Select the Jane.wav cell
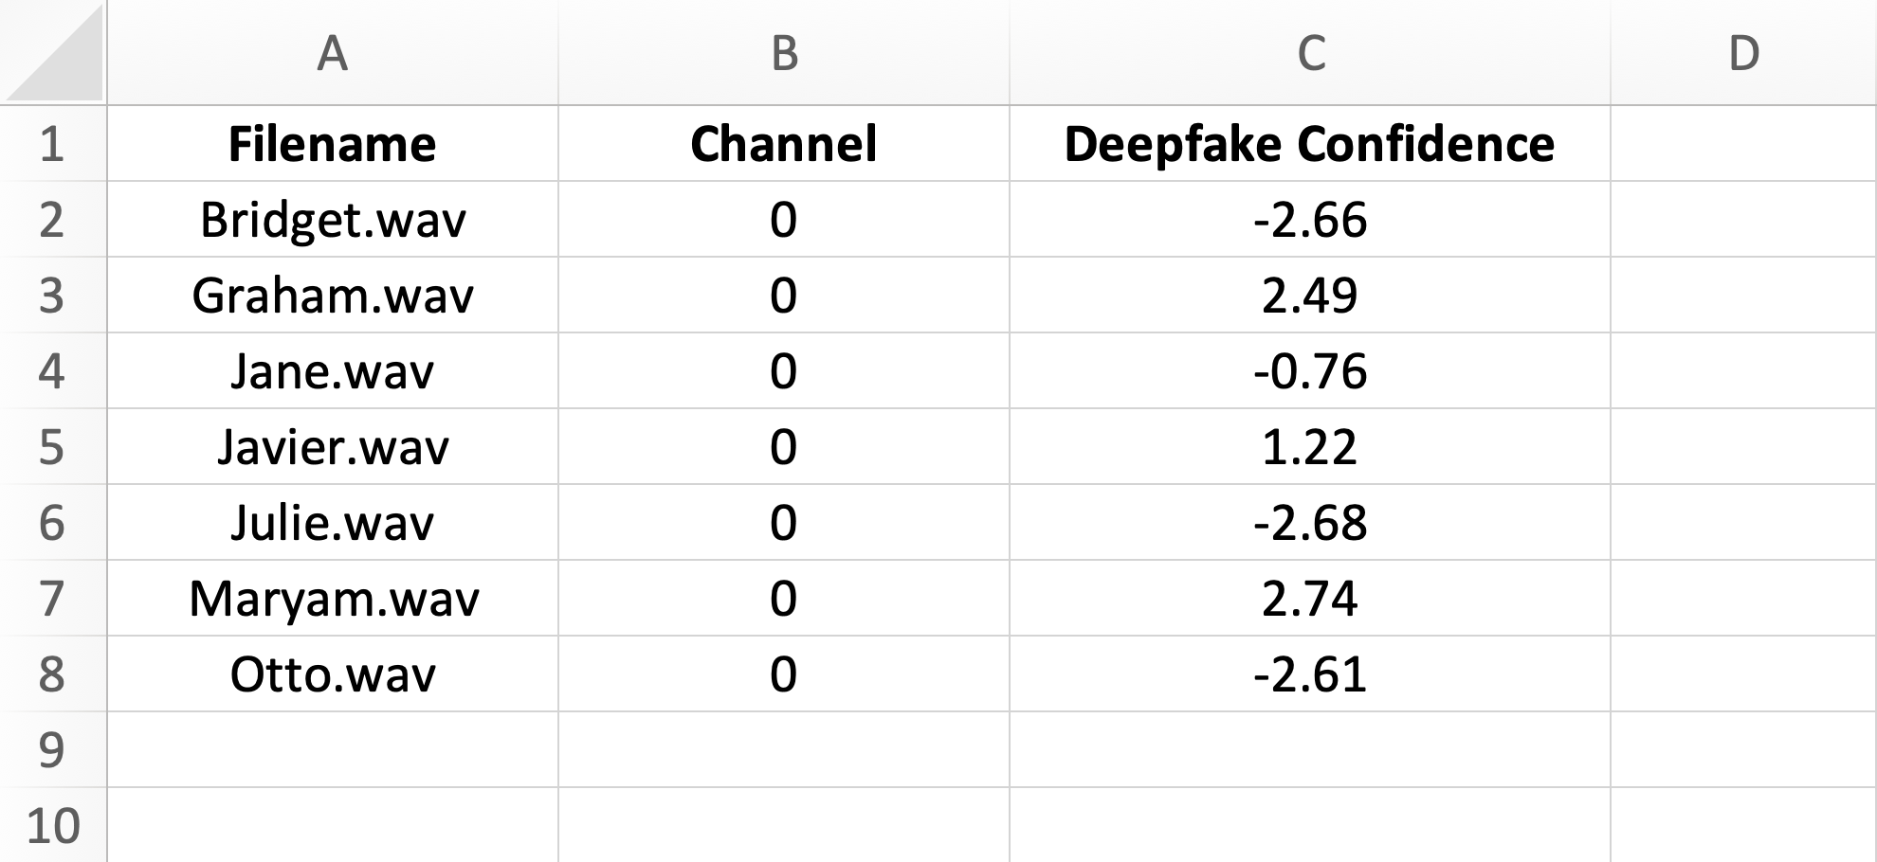Screen dimensions: 1877x862 point(333,370)
